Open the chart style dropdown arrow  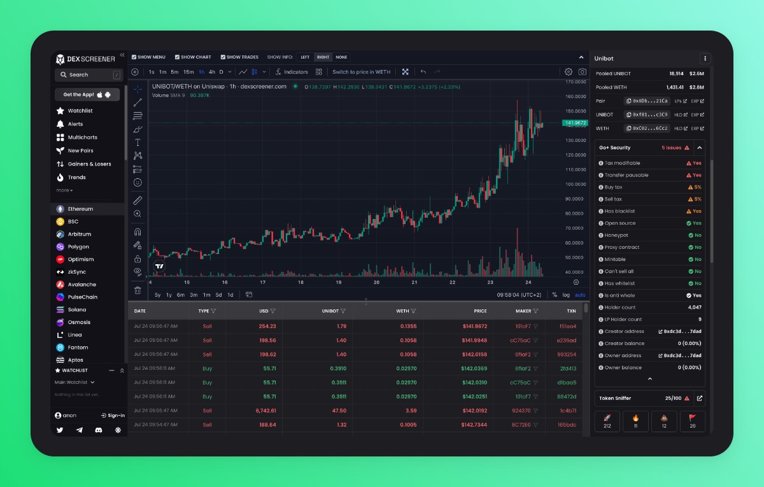[264, 72]
